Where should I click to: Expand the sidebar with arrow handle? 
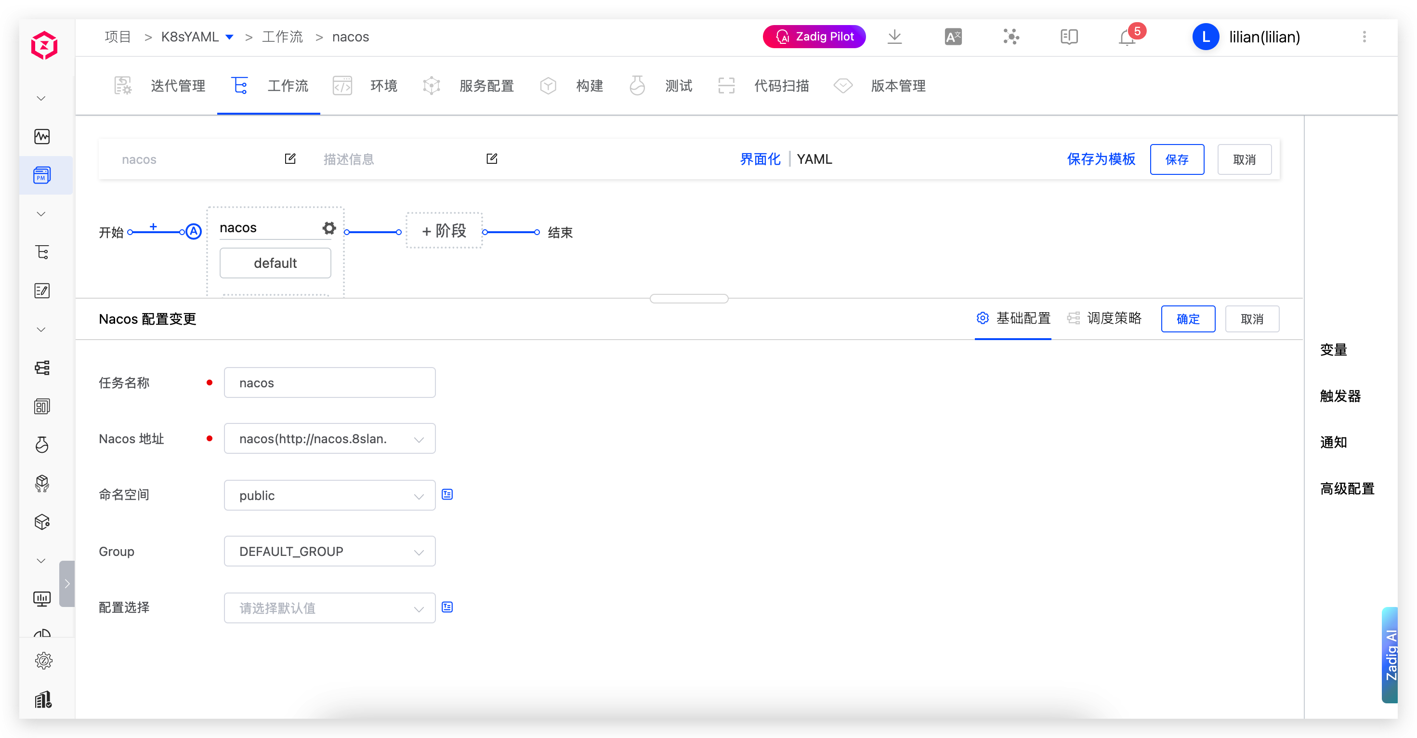[66, 583]
